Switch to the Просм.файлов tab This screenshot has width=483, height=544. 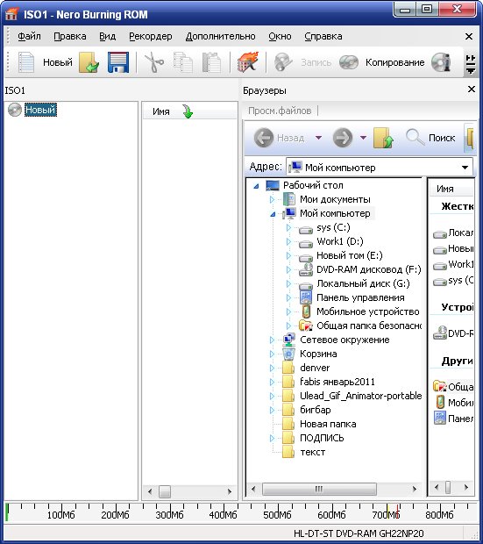pos(280,111)
